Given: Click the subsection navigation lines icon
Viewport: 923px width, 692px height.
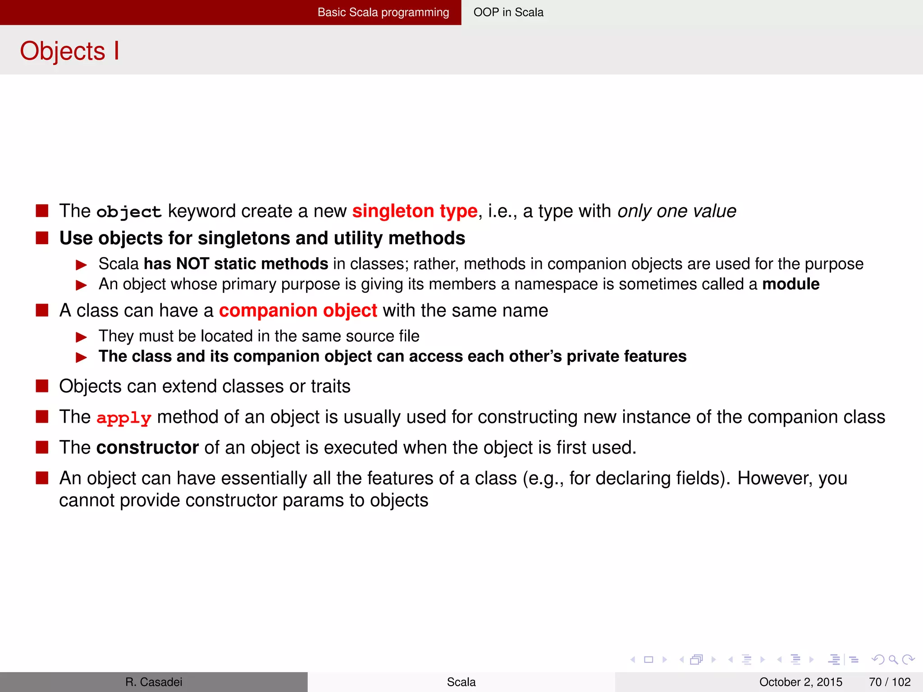Looking at the screenshot, I should tap(746, 660).
